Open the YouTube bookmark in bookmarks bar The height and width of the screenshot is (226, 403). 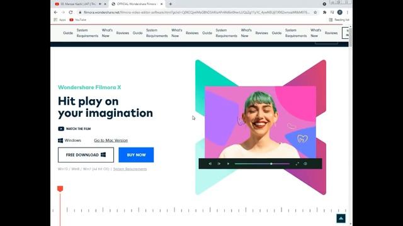tap(77, 19)
